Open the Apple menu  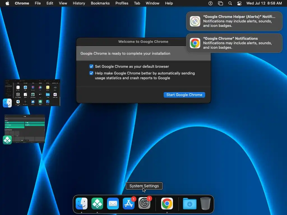pos(7,3)
